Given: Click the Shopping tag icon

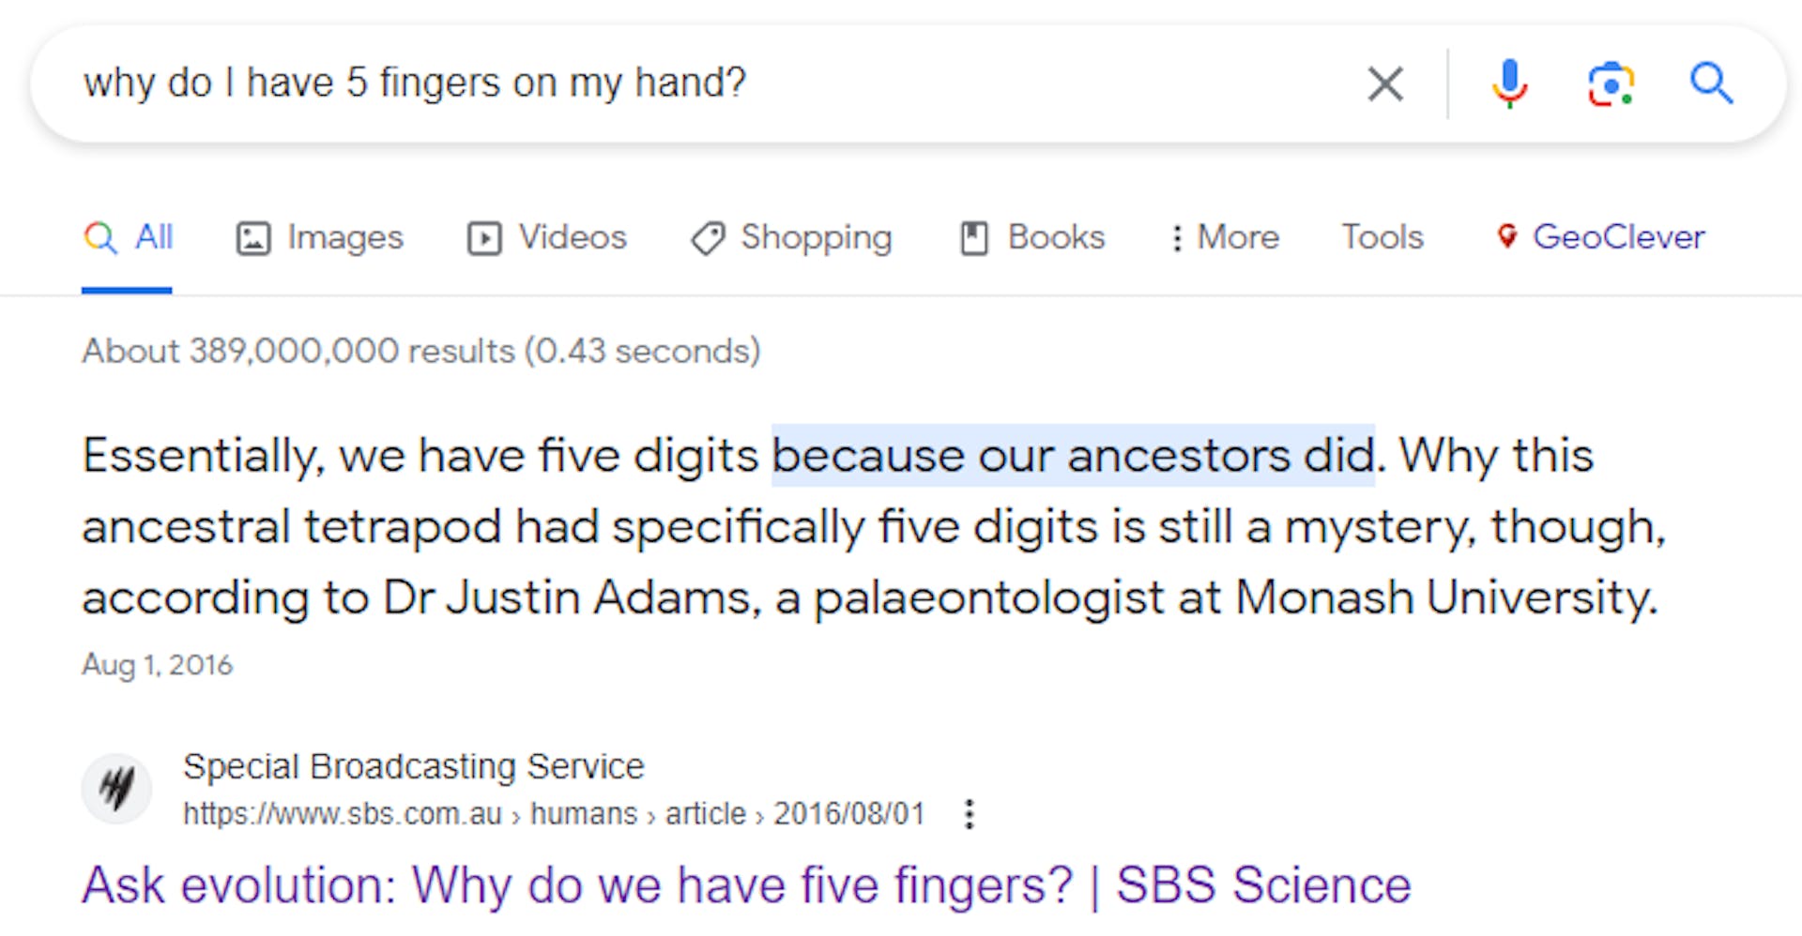Looking at the screenshot, I should pyautogui.click(x=708, y=238).
